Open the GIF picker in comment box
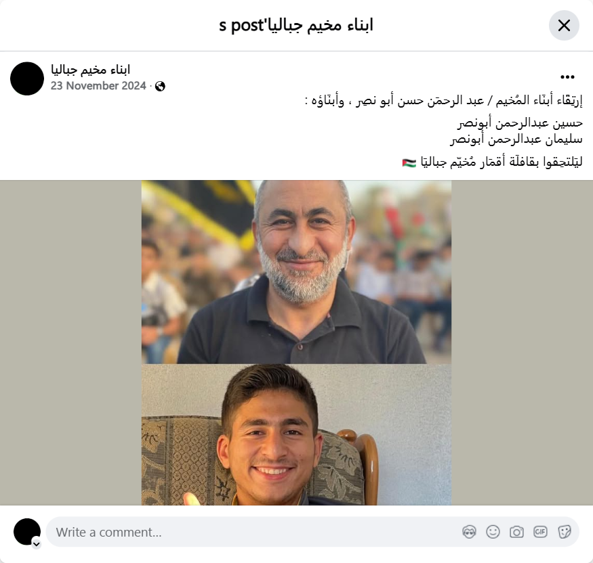 [540, 532]
